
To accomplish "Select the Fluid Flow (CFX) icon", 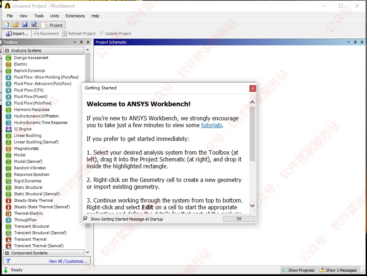I will coord(8,90).
